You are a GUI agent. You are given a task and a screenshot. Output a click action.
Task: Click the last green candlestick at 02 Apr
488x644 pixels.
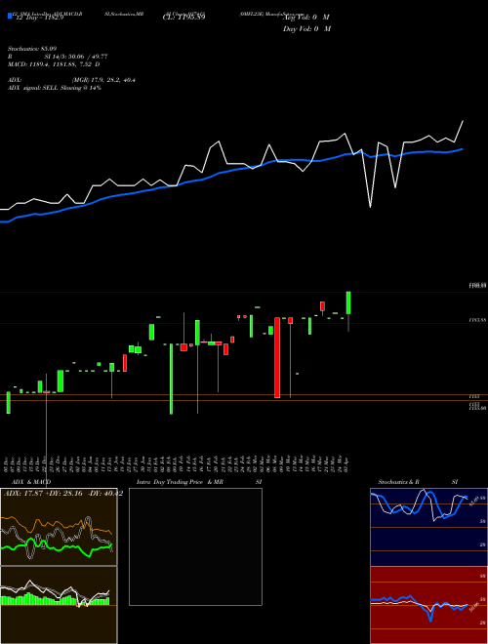point(348,302)
